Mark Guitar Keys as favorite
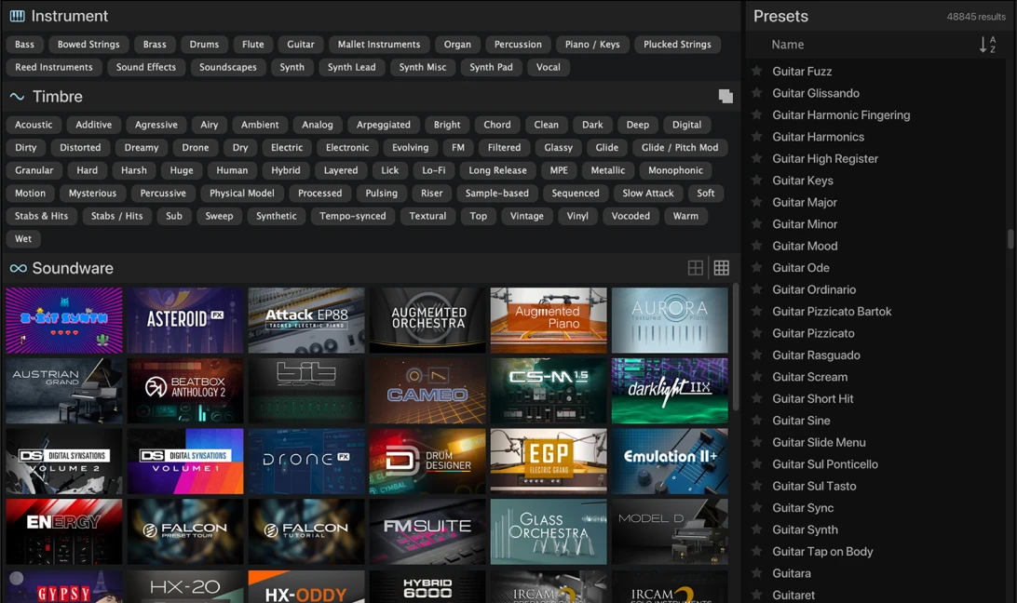 pyautogui.click(x=756, y=181)
